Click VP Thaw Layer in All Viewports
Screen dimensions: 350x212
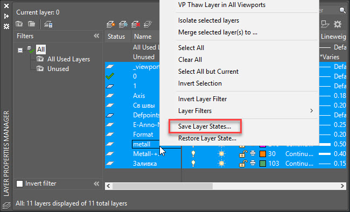tap(222, 5)
